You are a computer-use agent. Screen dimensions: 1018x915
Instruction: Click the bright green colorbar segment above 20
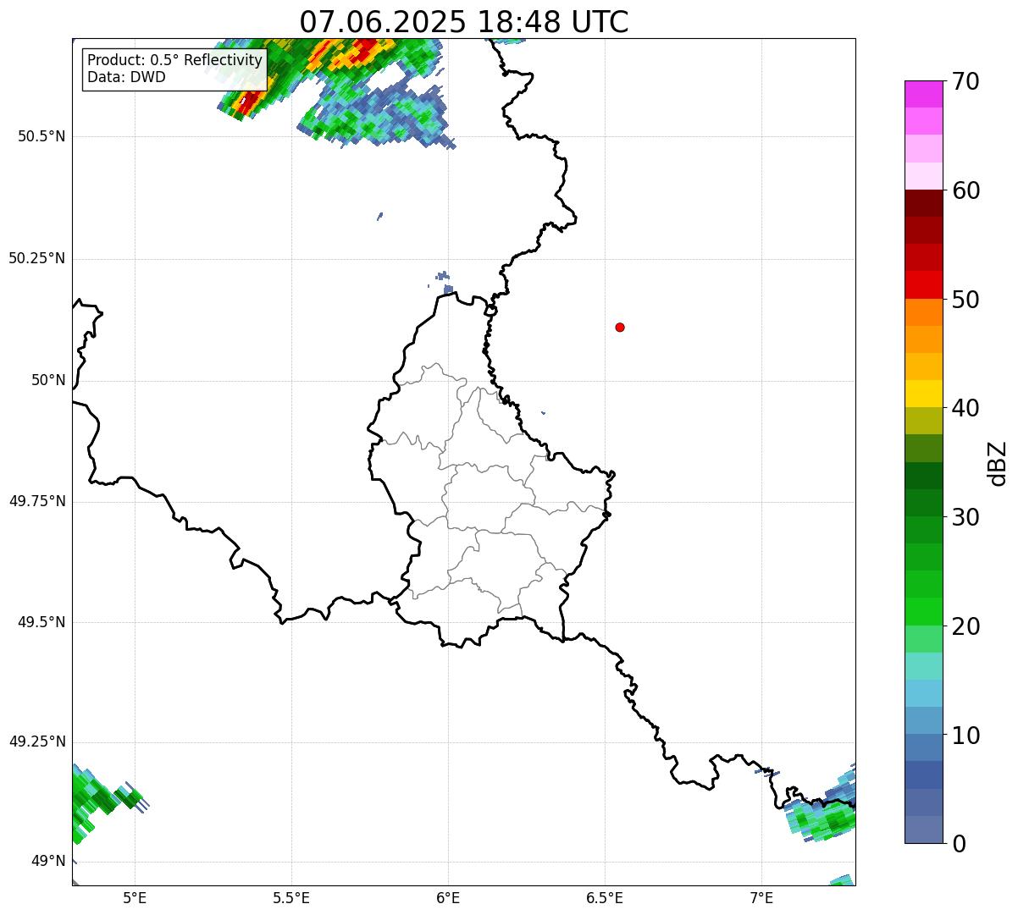click(924, 612)
